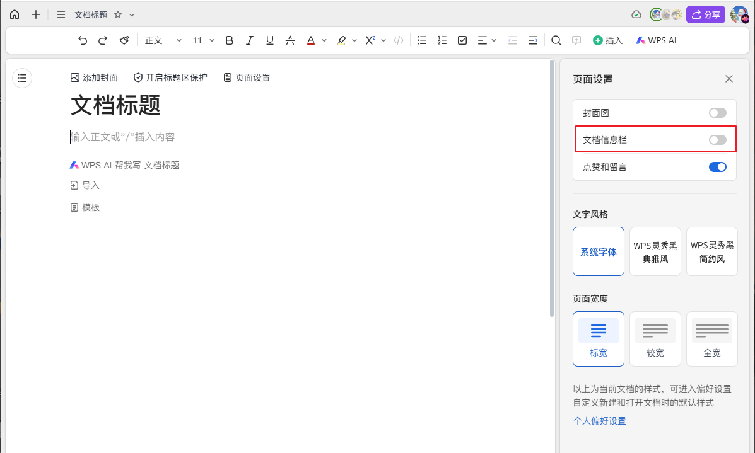This screenshot has width=755, height=453.
Task: Check the cloud sync status icon
Action: click(x=636, y=15)
